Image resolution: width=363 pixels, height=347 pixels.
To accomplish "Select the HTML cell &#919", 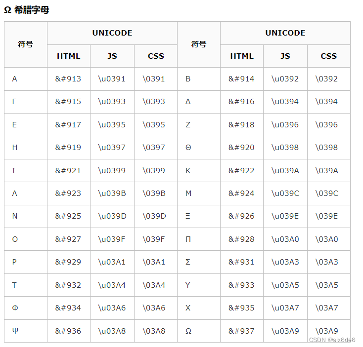I will [x=69, y=148].
